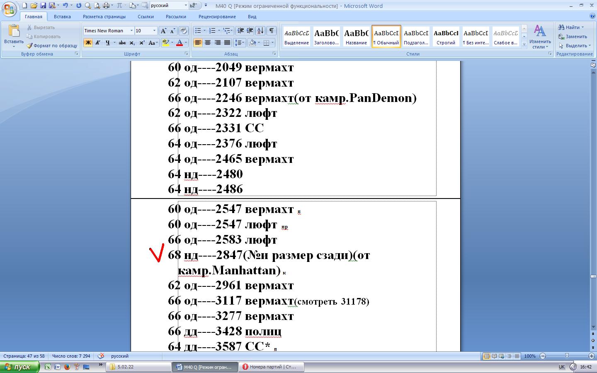Click the justify alignment icon
597x373 pixels.
click(227, 43)
